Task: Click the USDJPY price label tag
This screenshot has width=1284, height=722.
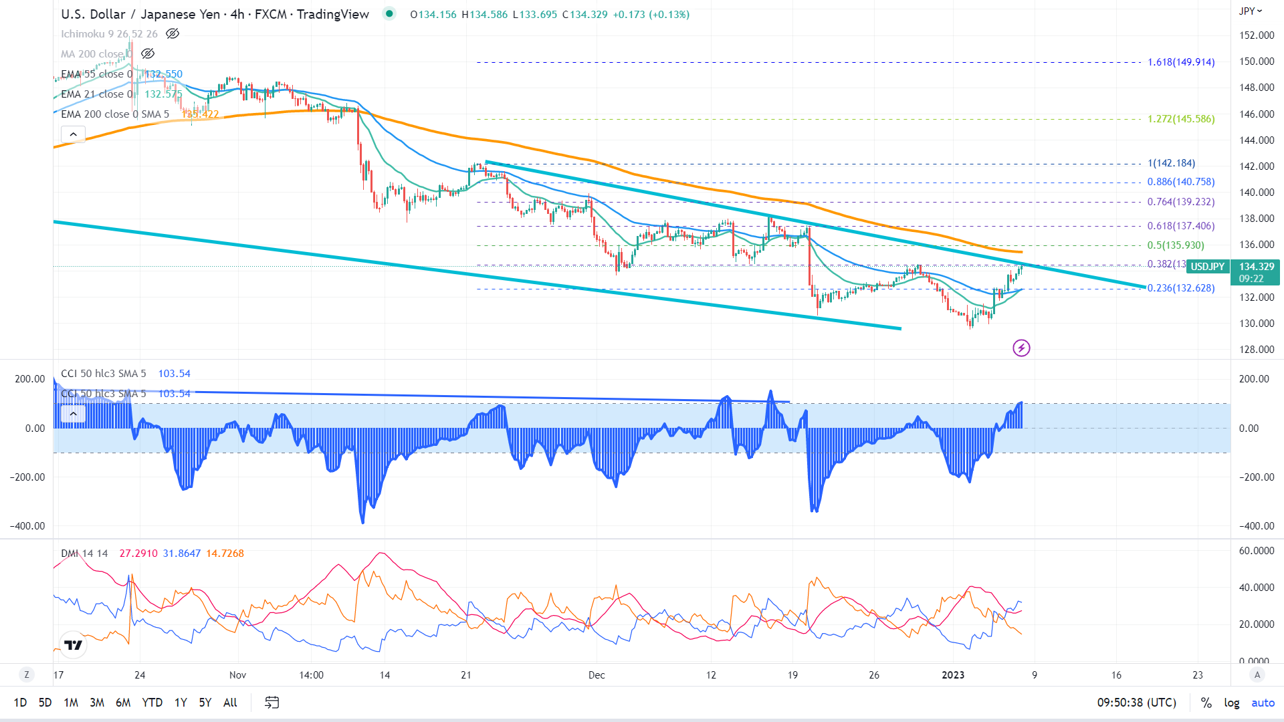Action: pos(1207,266)
